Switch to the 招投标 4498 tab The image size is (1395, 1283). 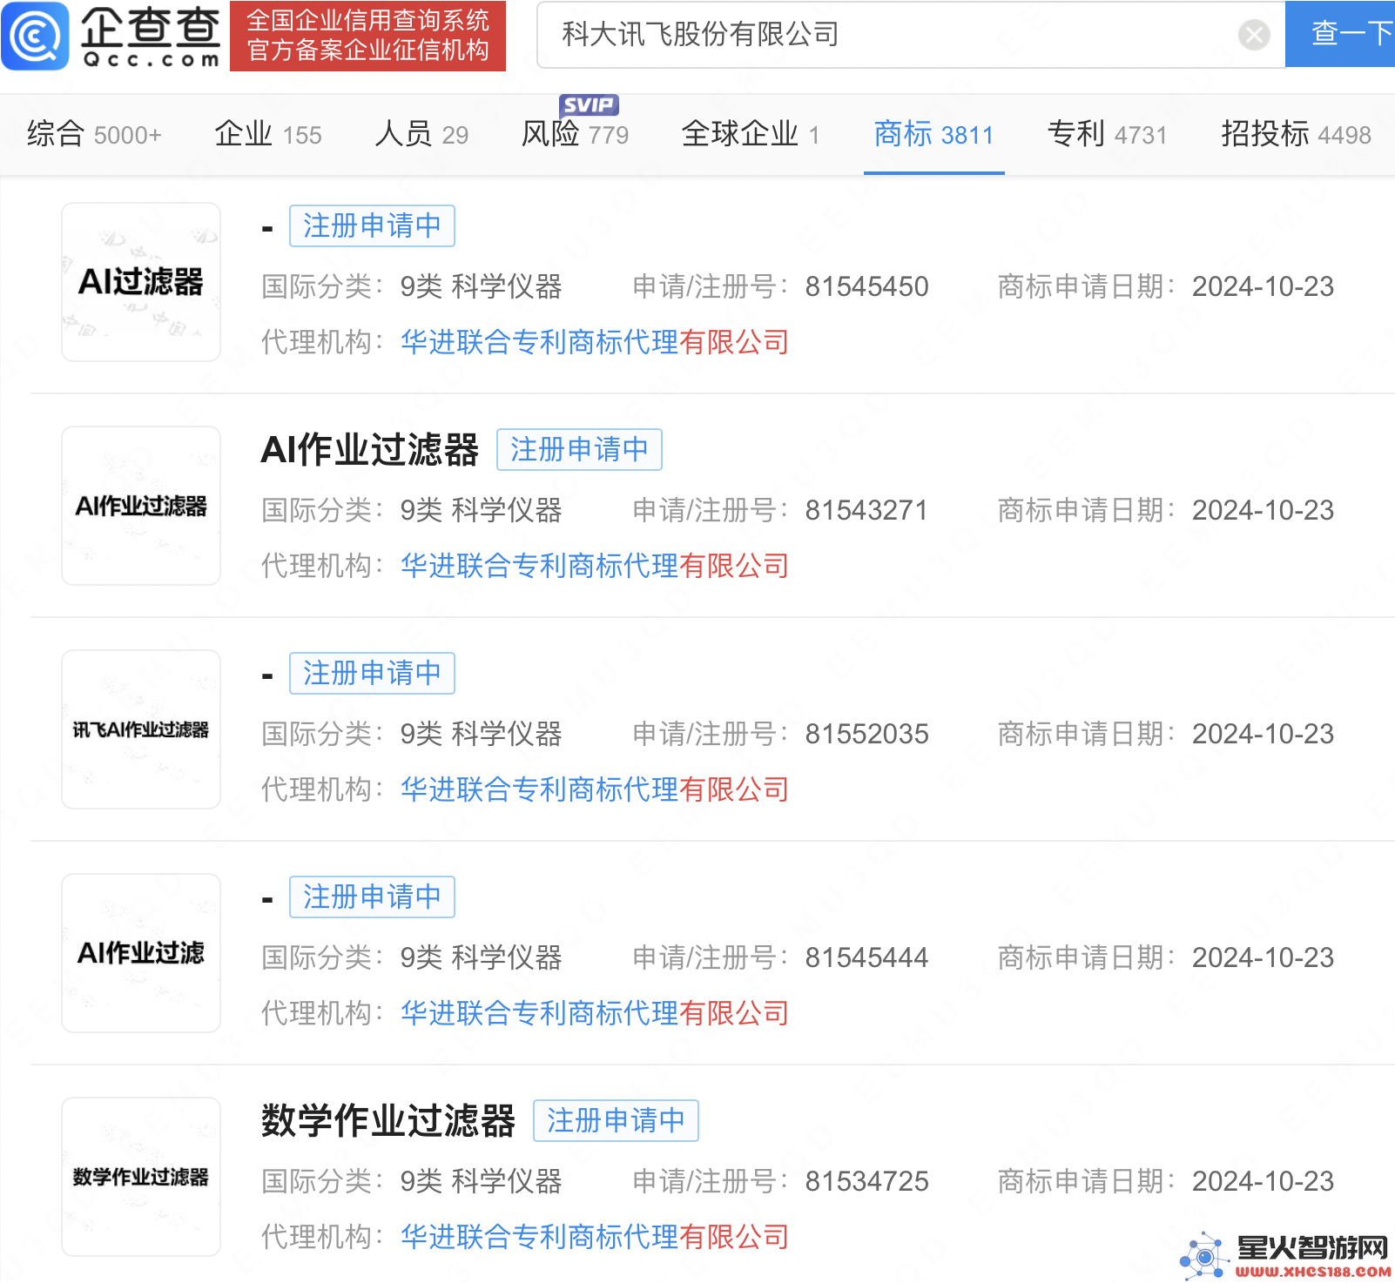point(1296,135)
